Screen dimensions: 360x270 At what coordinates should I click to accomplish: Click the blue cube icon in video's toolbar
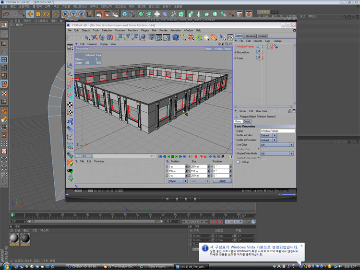(x=175, y=37)
